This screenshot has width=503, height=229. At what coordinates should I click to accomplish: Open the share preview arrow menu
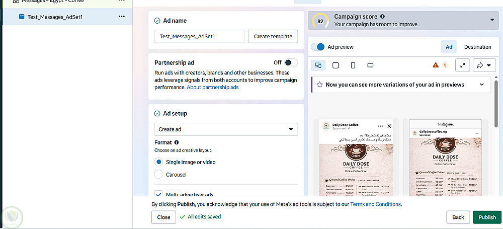tap(483, 65)
